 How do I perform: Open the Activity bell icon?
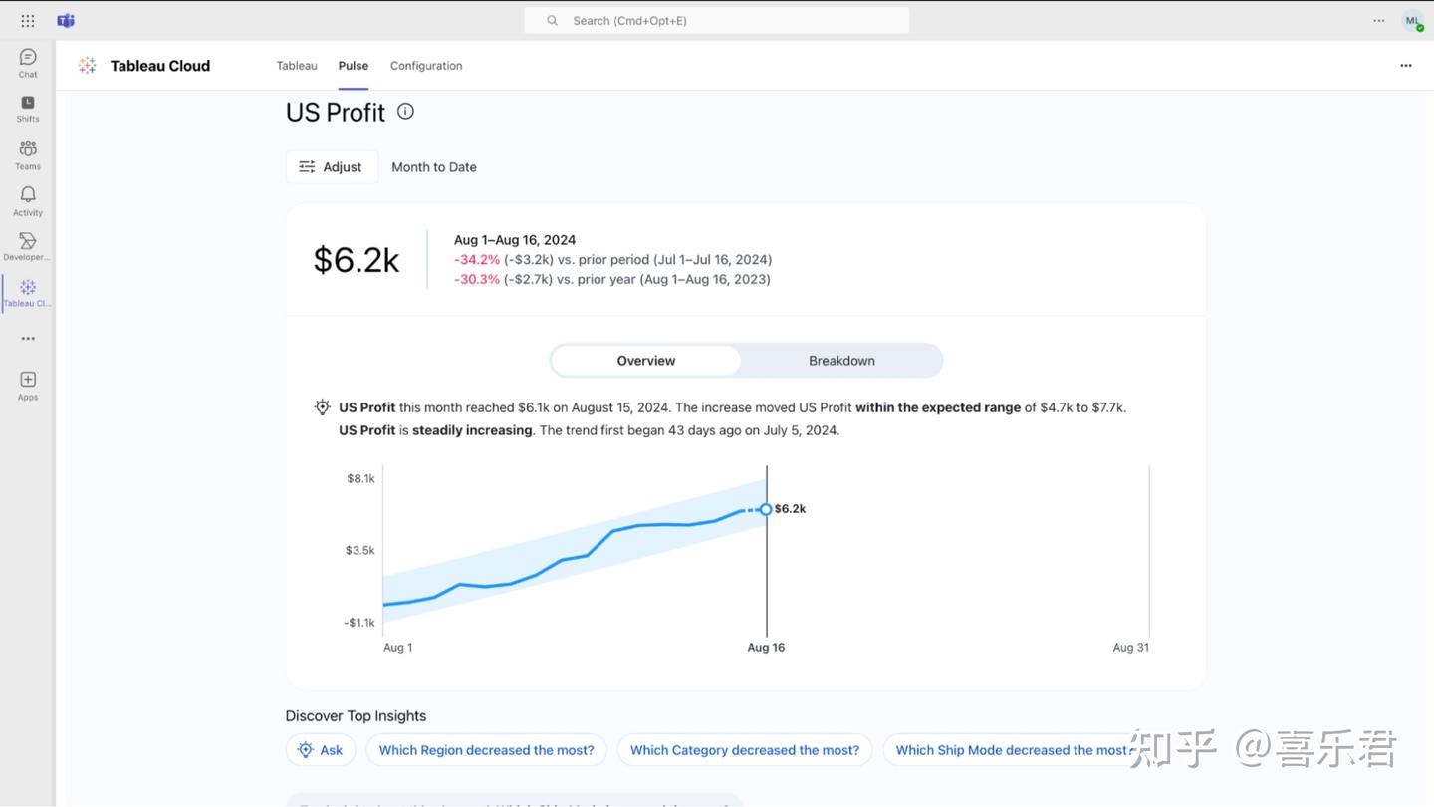coord(28,200)
